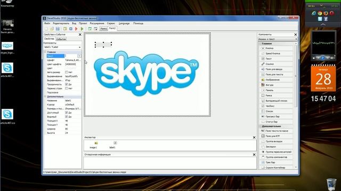Image resolution: width=341 pixels, height=191 pixels.
Task: Pick the Рамка frame component
Action: coord(276,95)
